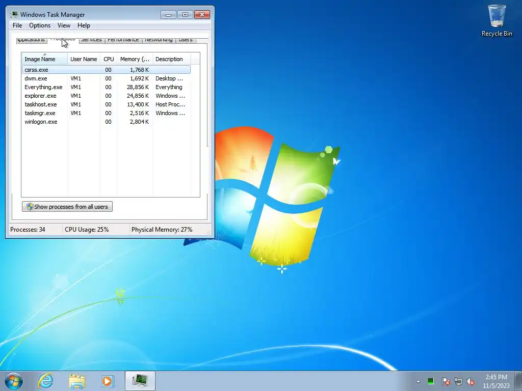Viewport: 522px width, 391px height.
Task: Select the Everything.exe process row
Action: click(106, 87)
